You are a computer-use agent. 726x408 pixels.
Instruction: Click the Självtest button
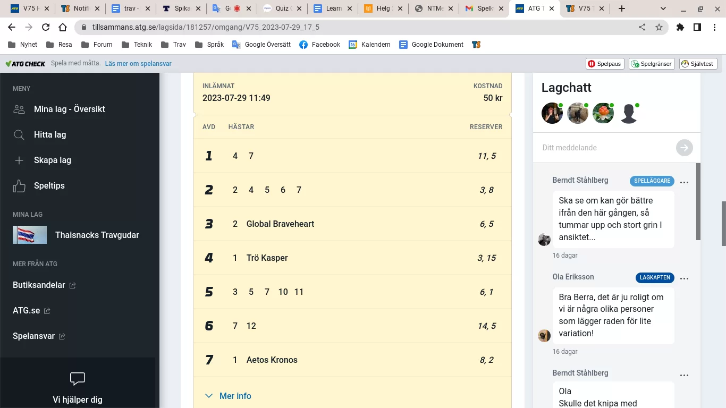pos(698,64)
